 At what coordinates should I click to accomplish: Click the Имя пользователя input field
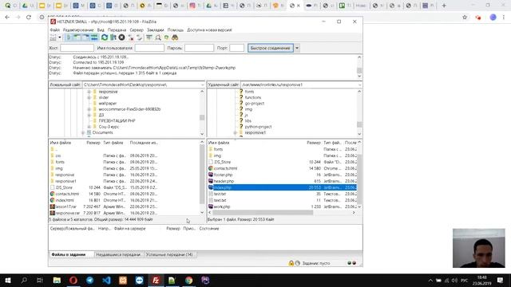pyautogui.click(x=149, y=48)
